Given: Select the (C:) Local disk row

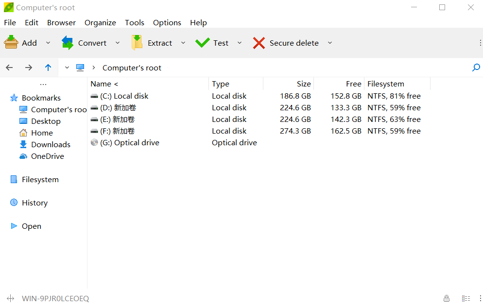Looking at the screenshot, I should coord(256,96).
